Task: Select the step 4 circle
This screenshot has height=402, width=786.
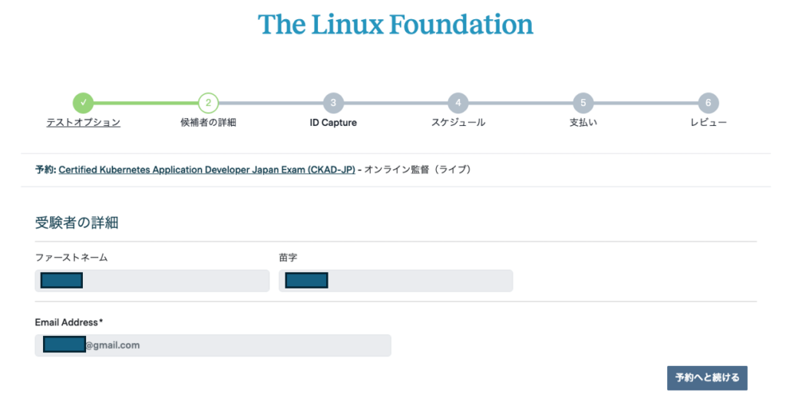Action: (457, 103)
